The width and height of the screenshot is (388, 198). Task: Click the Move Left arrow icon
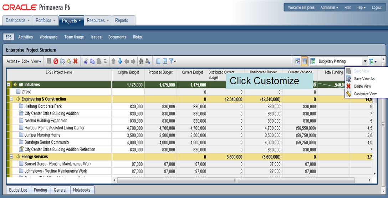click(127, 61)
